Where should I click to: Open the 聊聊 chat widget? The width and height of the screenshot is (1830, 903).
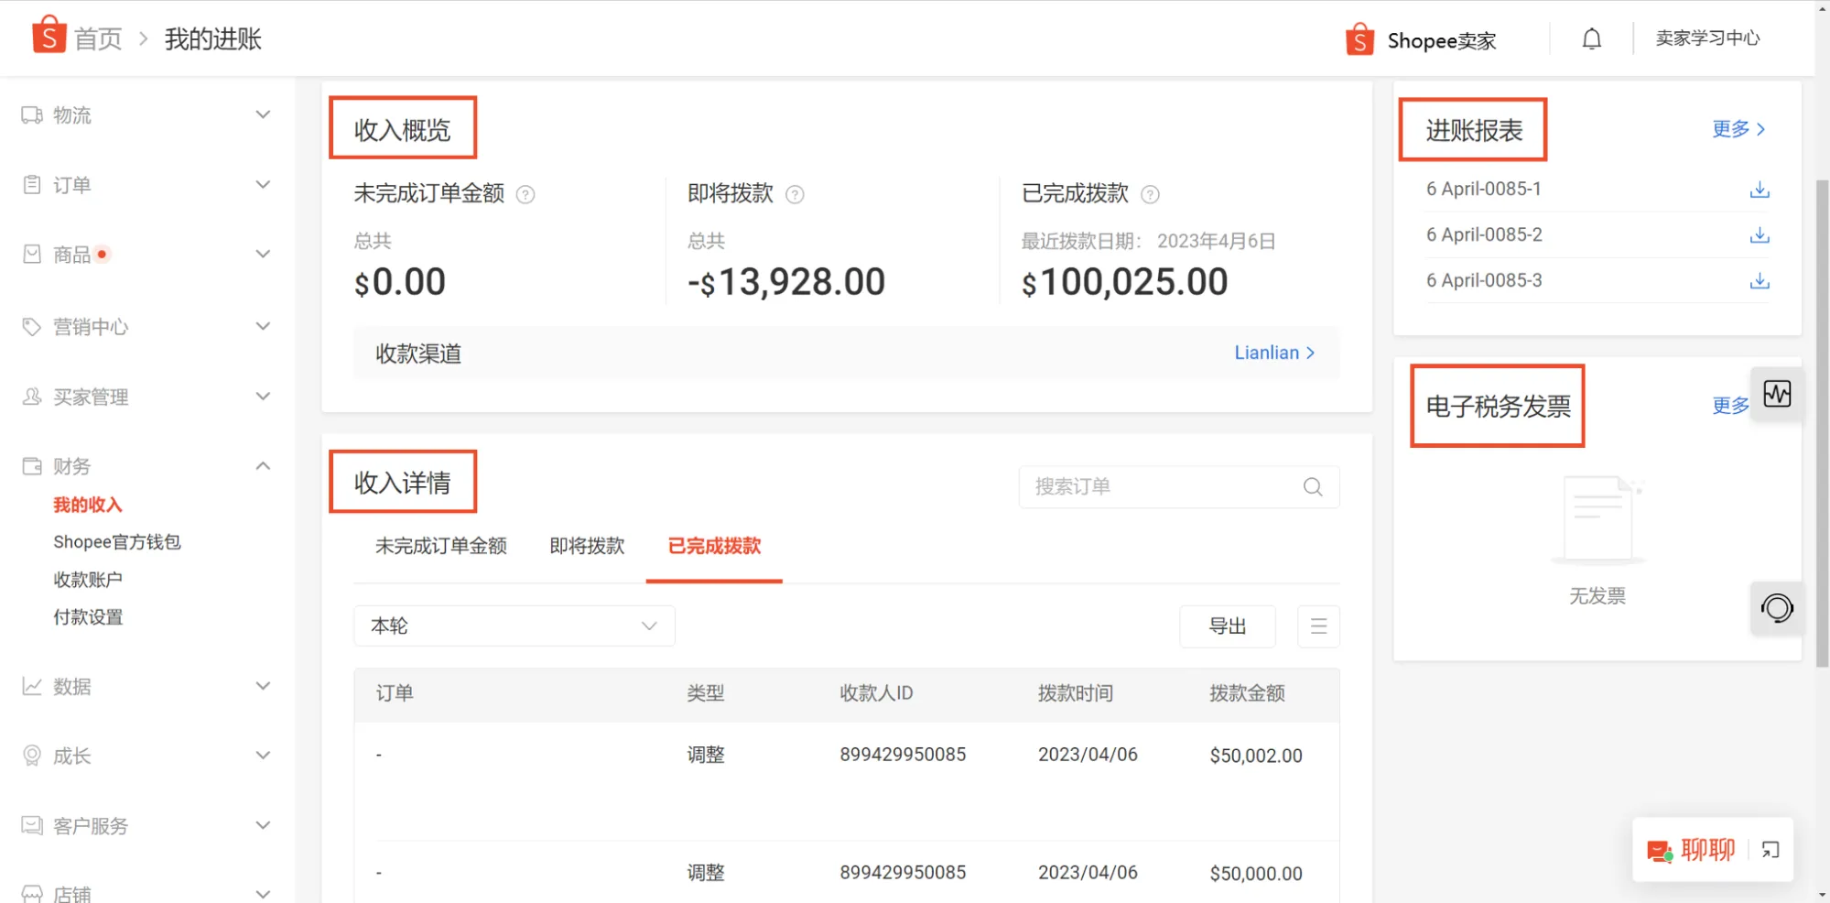point(1705,850)
